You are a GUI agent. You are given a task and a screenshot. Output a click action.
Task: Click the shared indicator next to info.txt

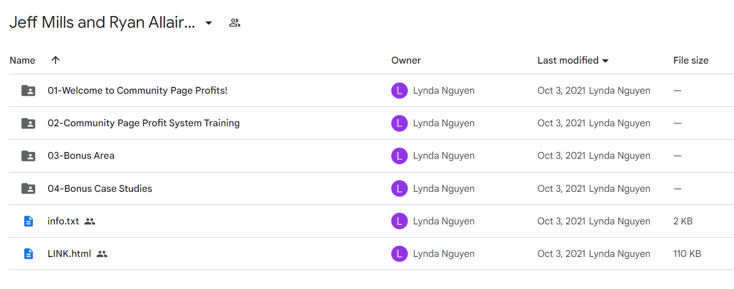(90, 221)
